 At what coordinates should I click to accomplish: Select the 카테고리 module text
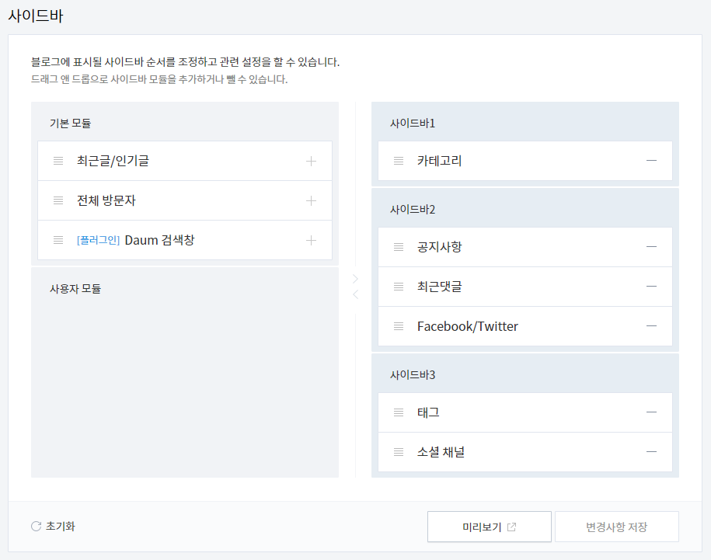pos(439,160)
